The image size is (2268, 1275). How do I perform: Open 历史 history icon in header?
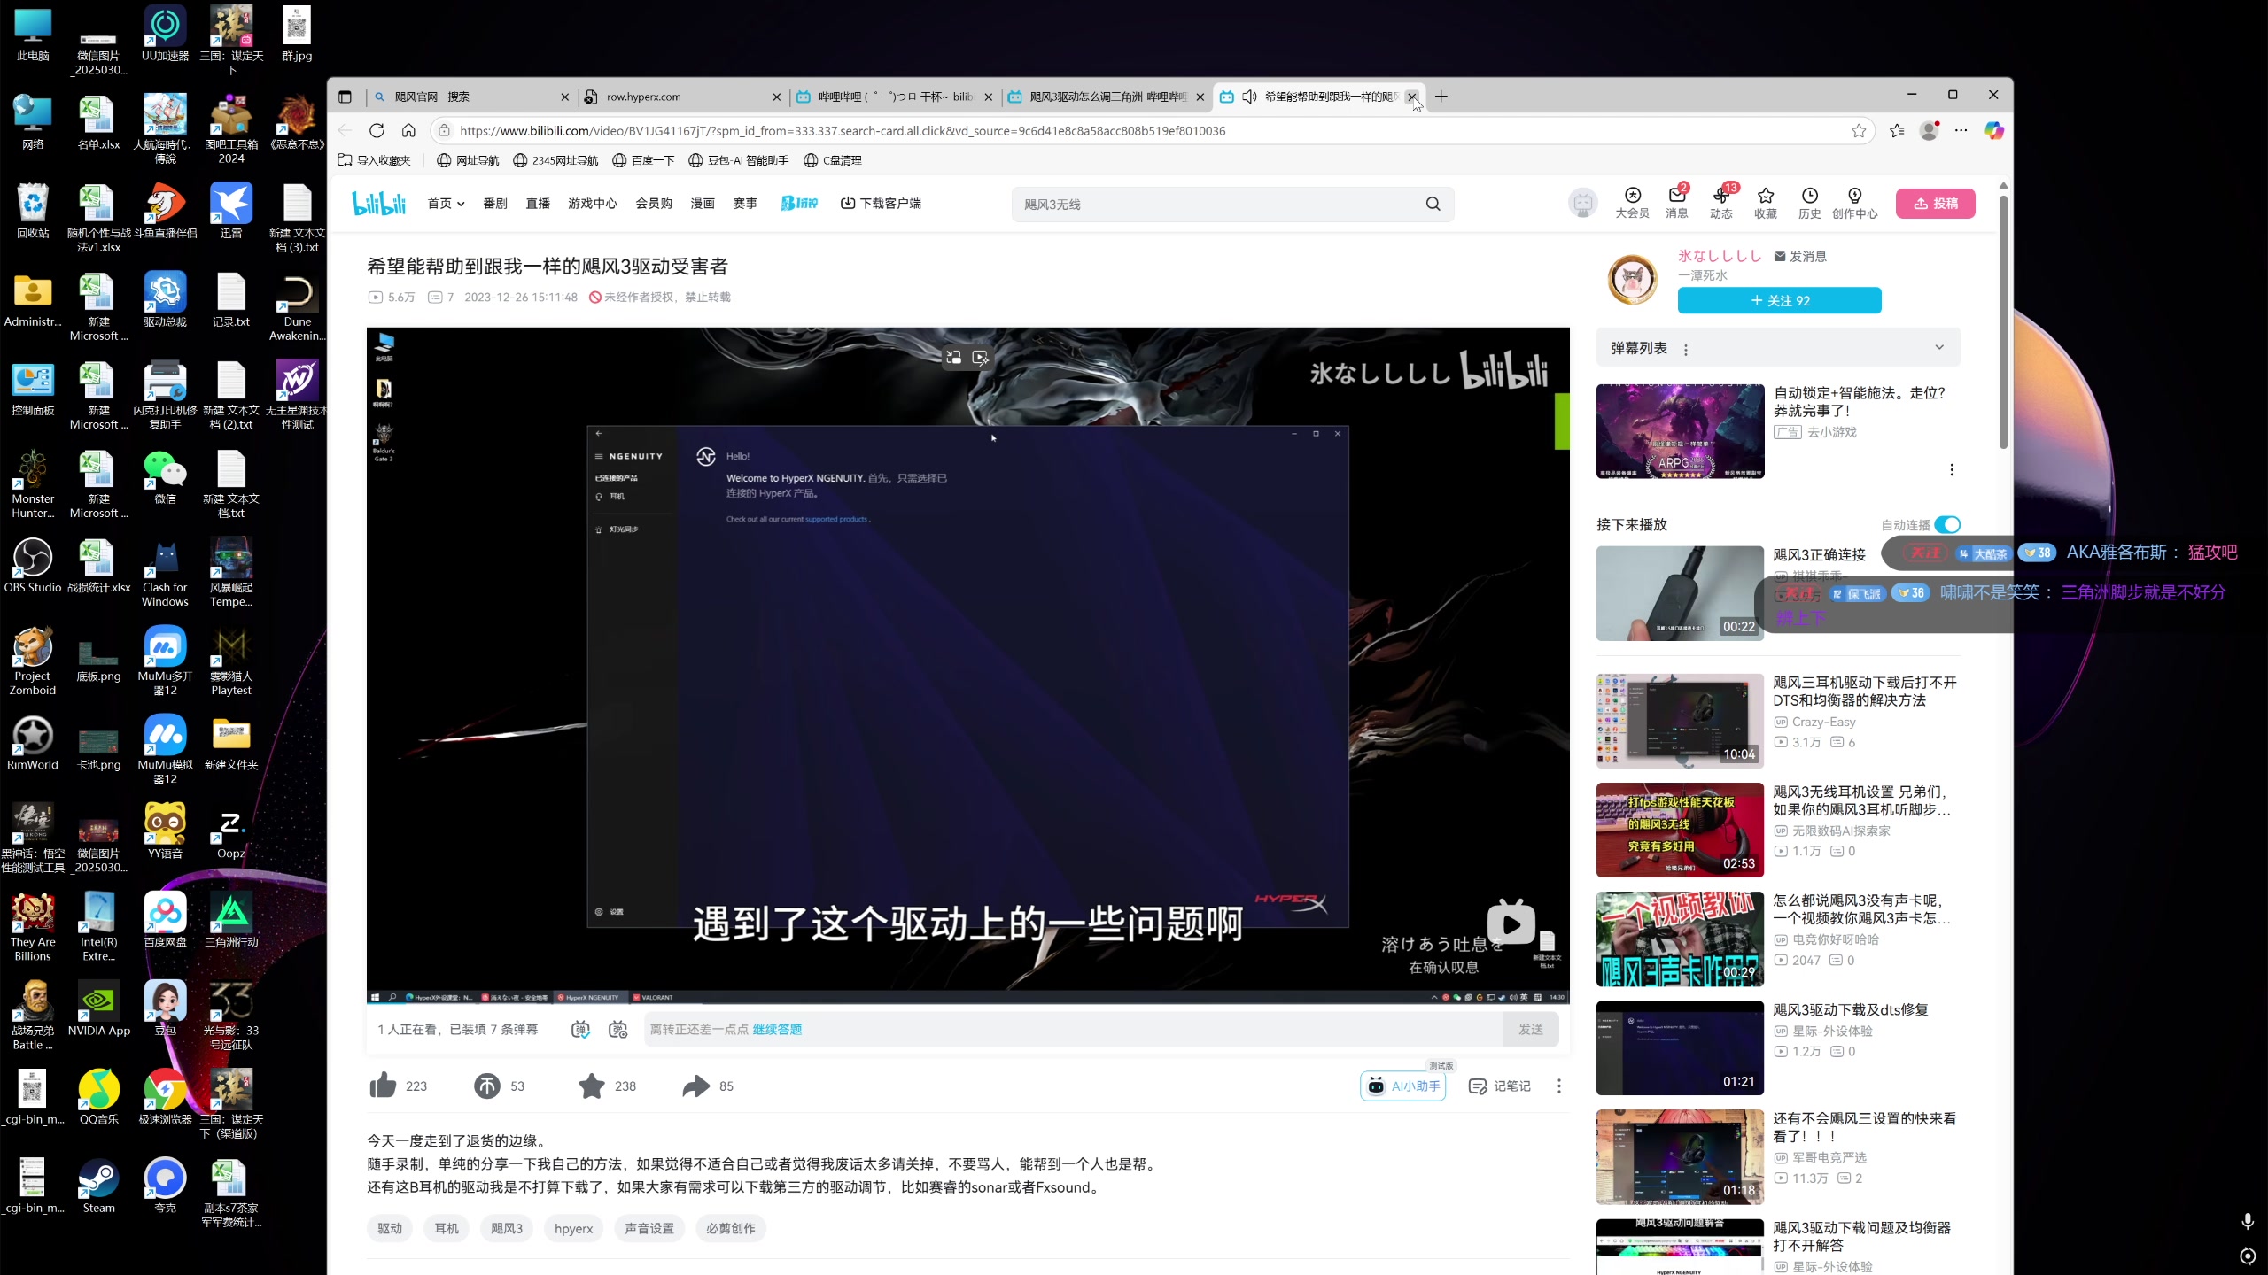pyautogui.click(x=1809, y=203)
